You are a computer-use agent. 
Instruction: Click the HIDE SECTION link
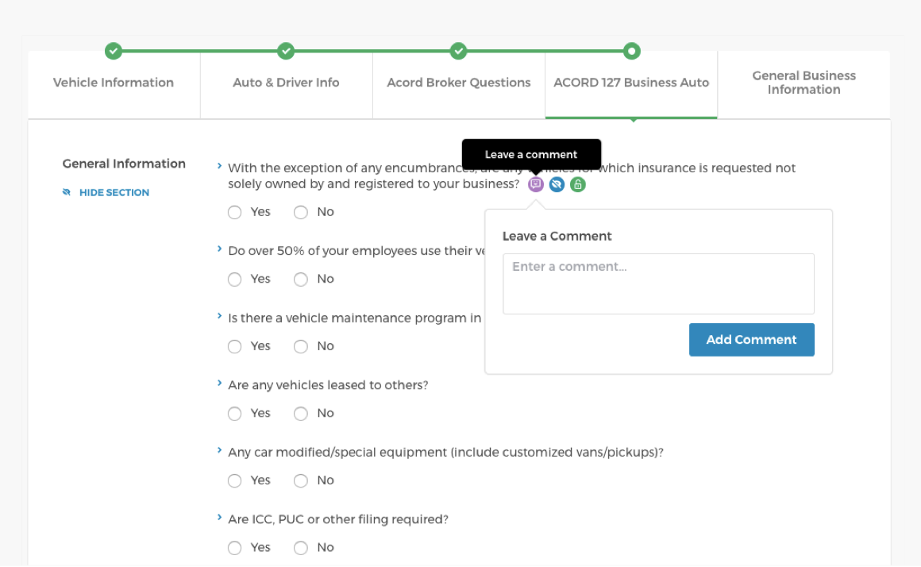point(114,192)
